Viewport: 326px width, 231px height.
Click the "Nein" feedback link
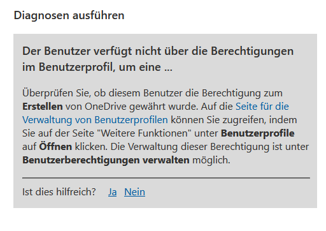(x=134, y=192)
